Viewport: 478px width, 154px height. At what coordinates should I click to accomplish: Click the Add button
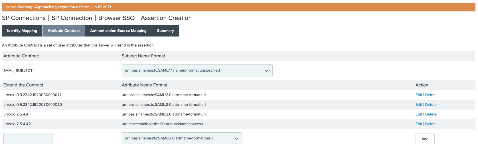coord(425,139)
